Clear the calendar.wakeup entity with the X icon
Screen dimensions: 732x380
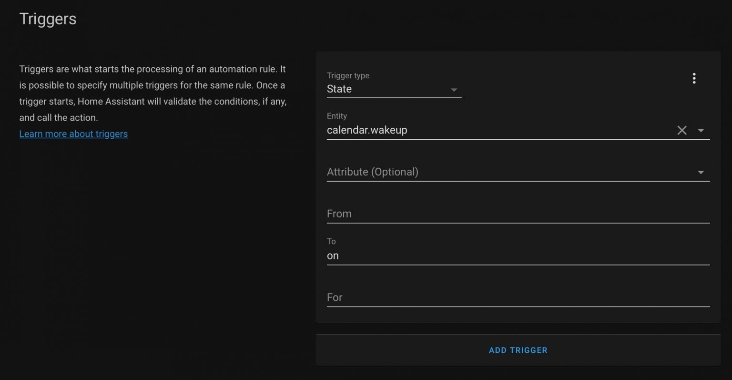(682, 130)
